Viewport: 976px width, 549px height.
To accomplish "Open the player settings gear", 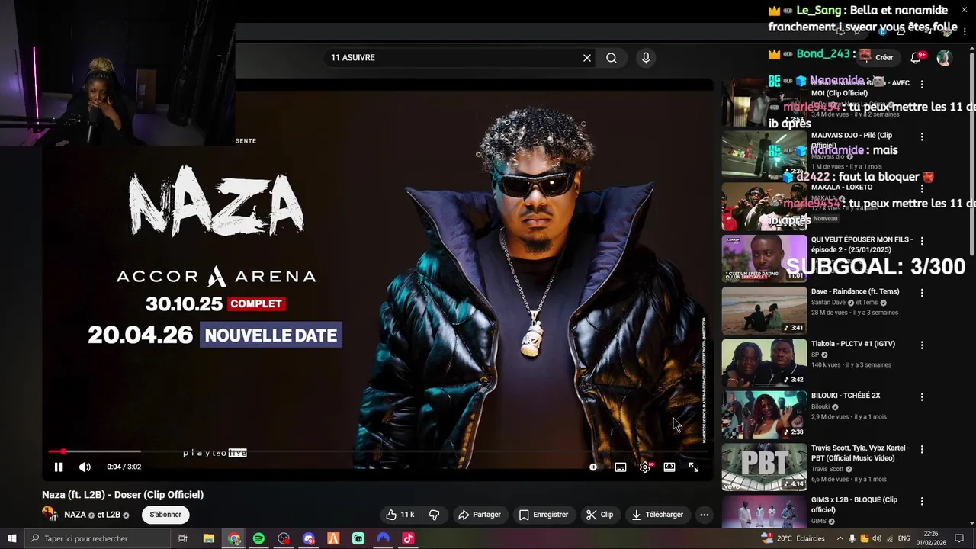I will tap(645, 467).
